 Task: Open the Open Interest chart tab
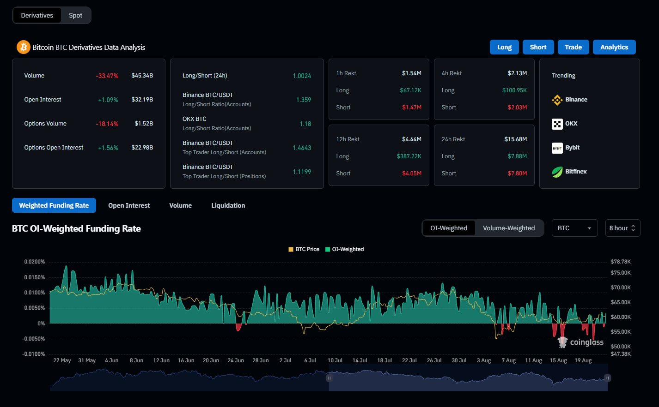pyautogui.click(x=129, y=205)
